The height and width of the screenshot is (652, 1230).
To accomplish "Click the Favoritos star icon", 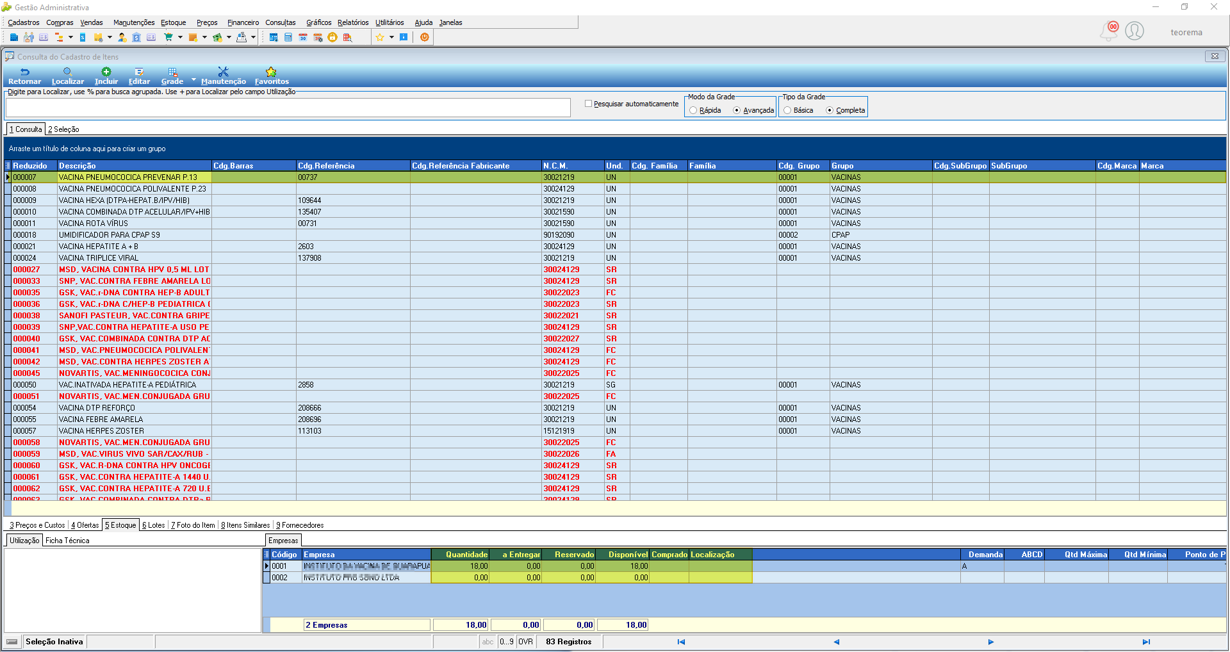I will 271,72.
